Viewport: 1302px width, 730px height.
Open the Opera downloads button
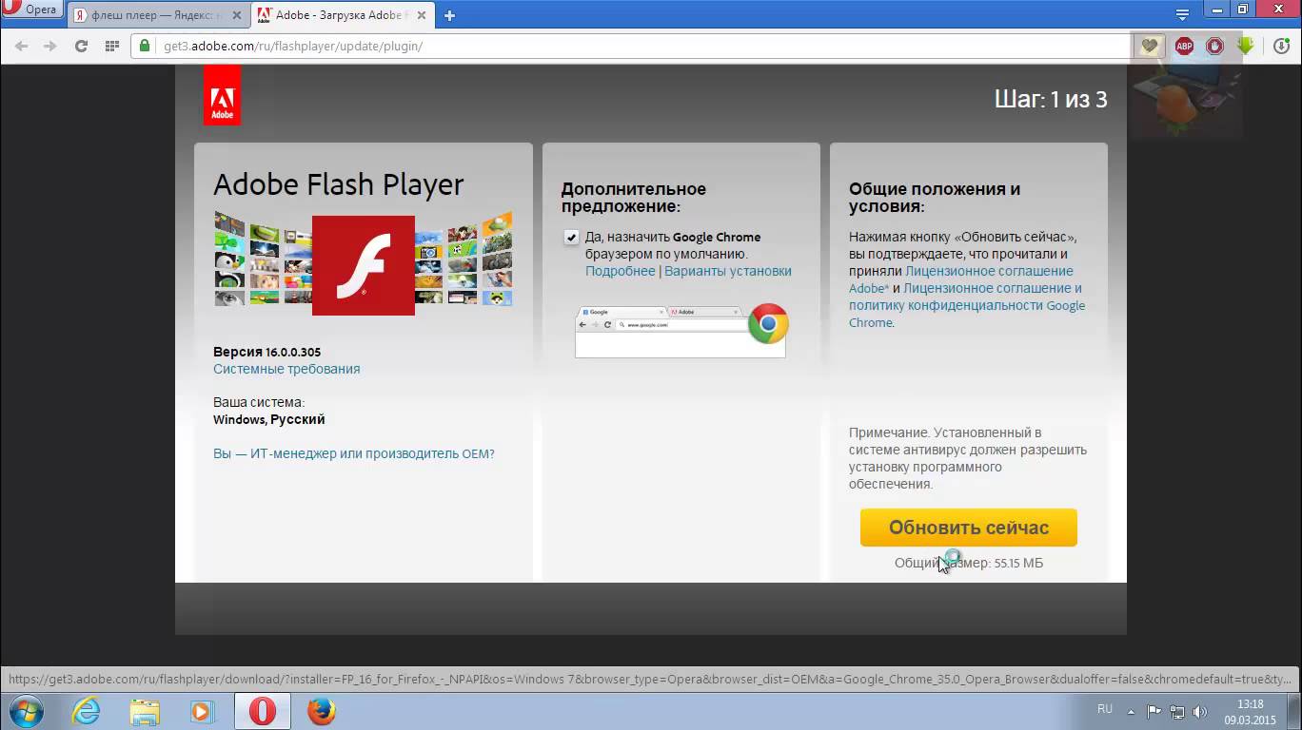[x=1281, y=46]
